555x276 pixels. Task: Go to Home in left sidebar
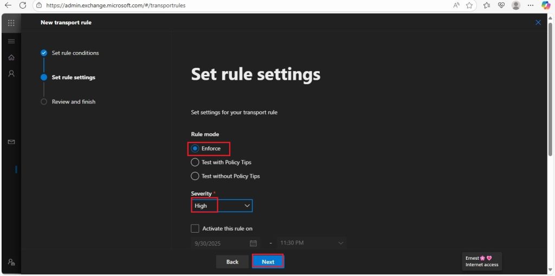point(11,57)
